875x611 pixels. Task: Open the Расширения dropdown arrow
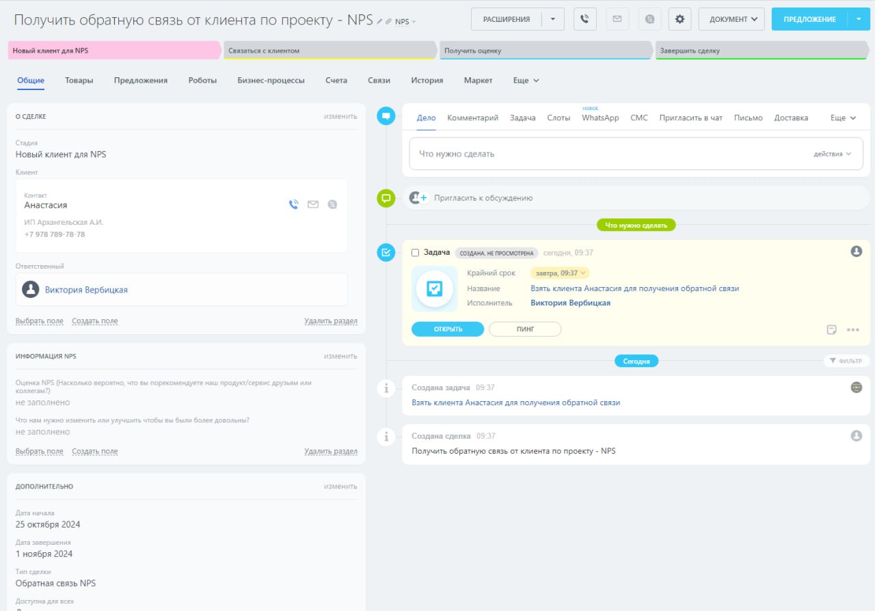[x=552, y=19]
